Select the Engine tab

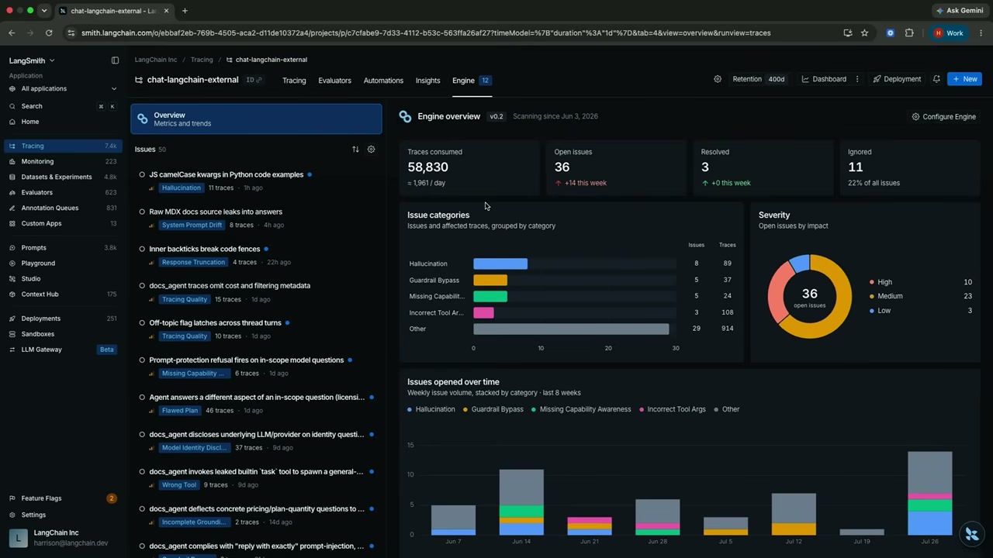click(x=472, y=81)
